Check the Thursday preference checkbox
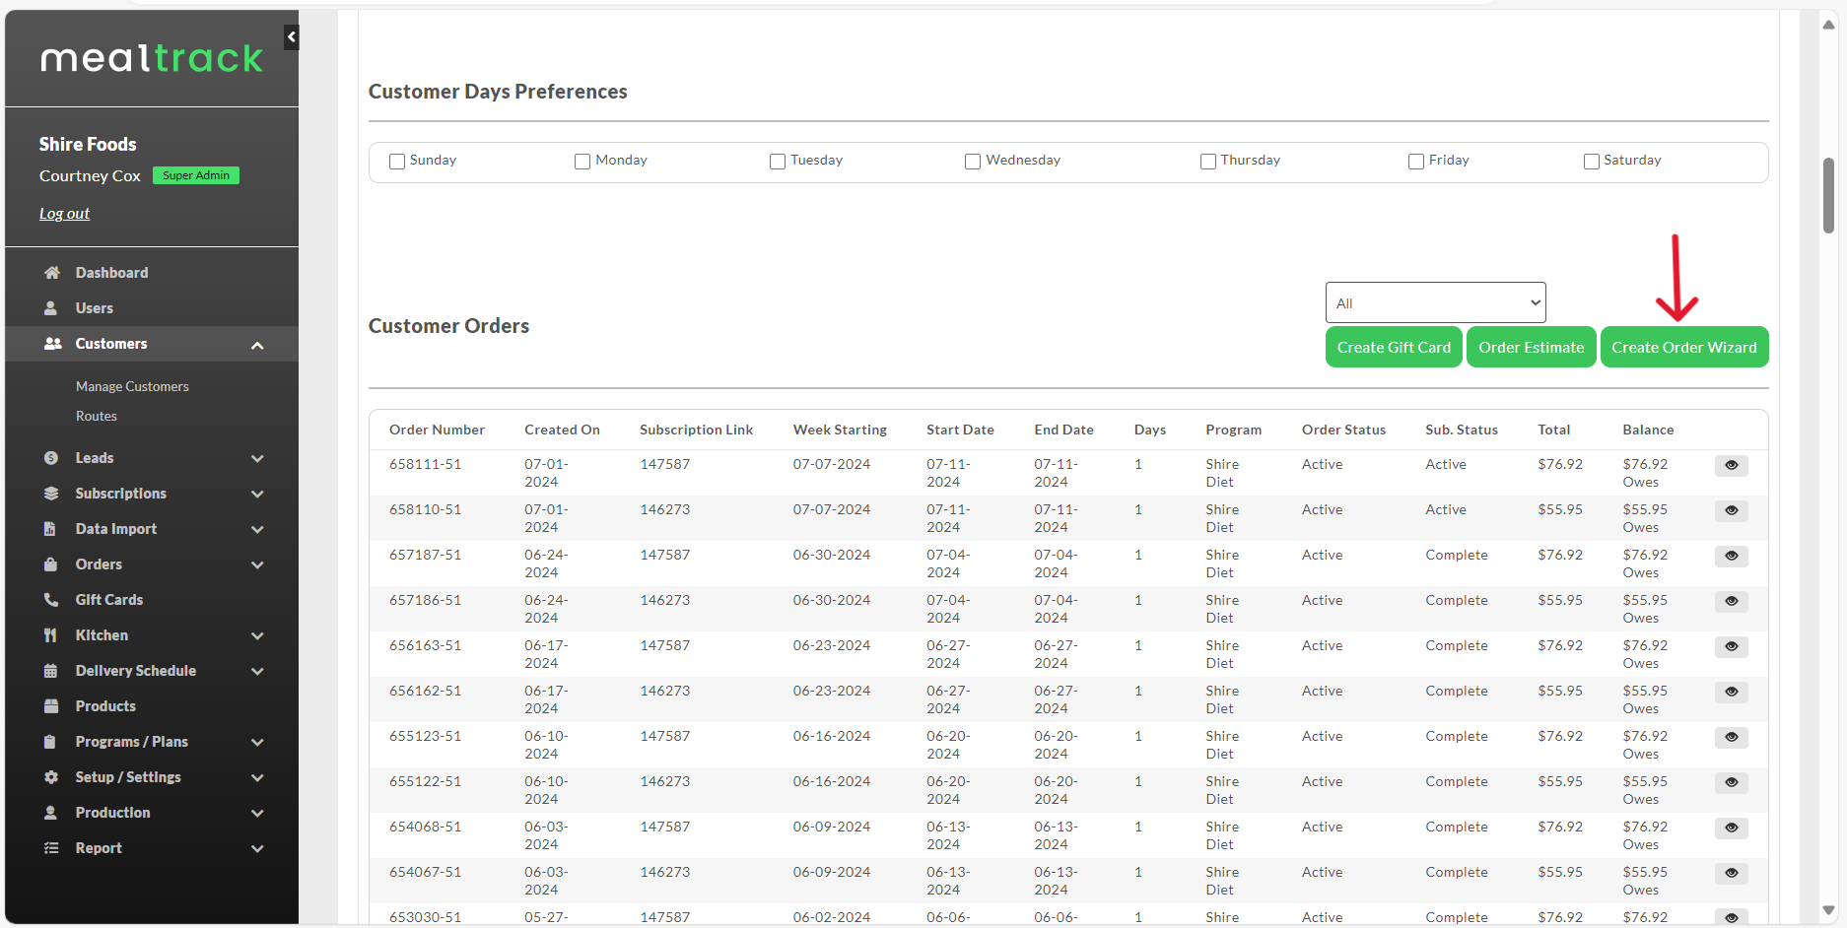The width and height of the screenshot is (1847, 928). [1208, 162]
